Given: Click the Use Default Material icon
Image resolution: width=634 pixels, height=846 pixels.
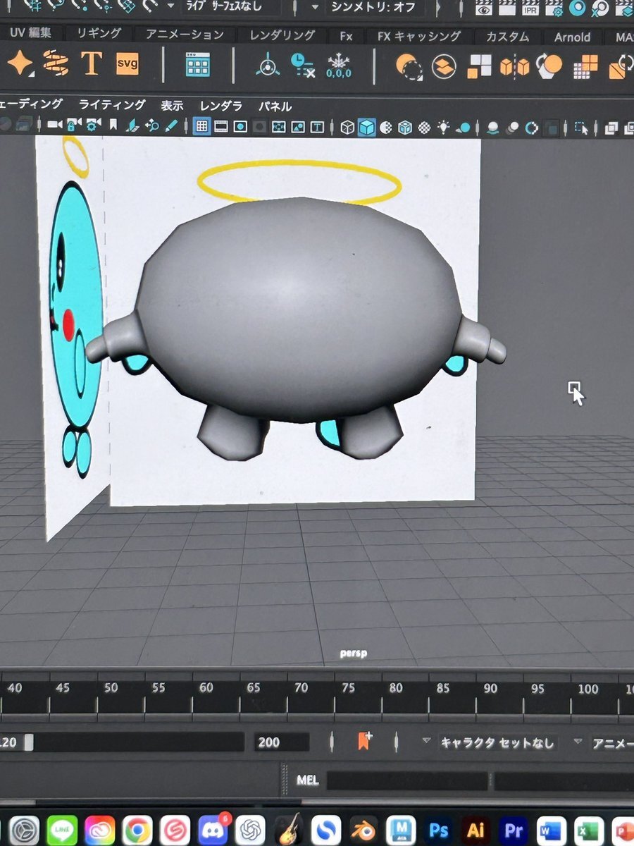Looking at the screenshot, I should pos(385,128).
